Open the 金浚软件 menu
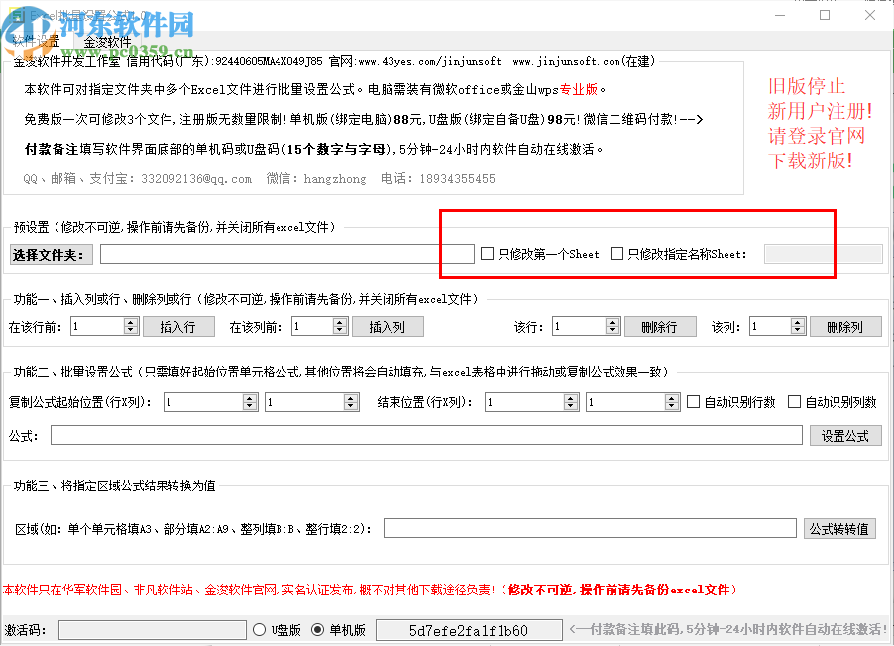Viewport: 894px width, 646px height. (105, 43)
